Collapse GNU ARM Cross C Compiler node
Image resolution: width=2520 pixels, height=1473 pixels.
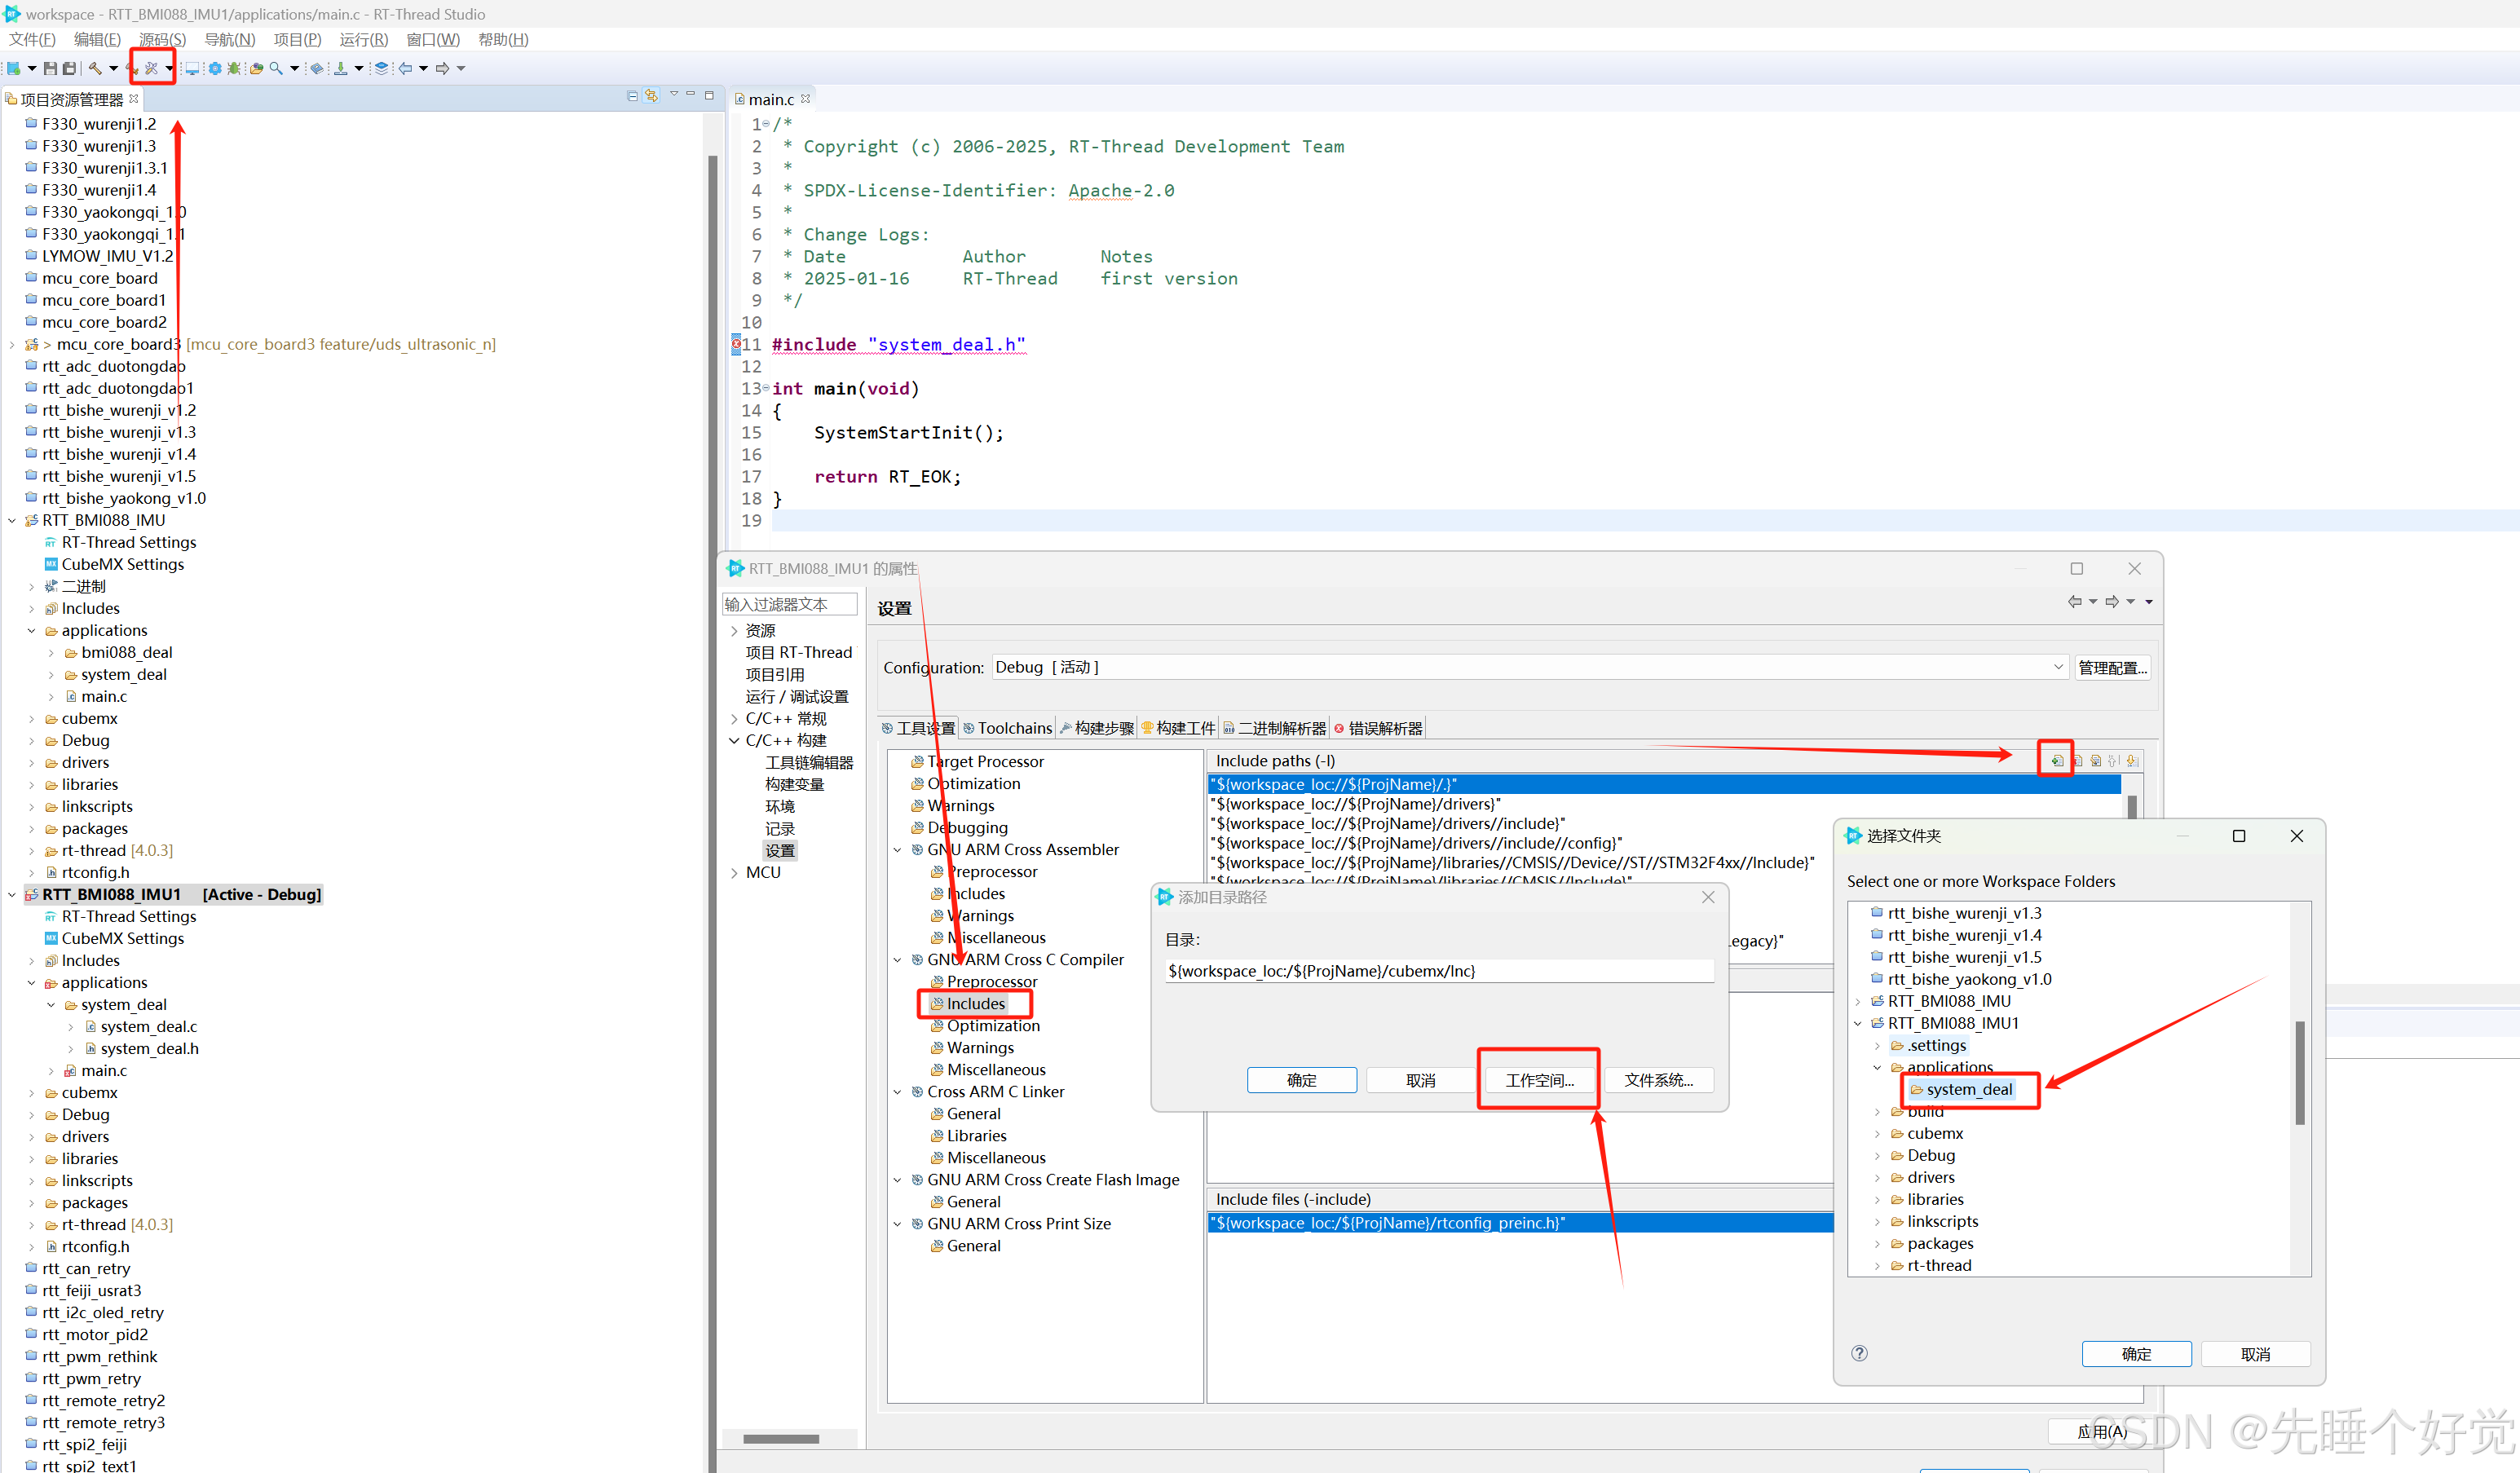pyautogui.click(x=897, y=960)
